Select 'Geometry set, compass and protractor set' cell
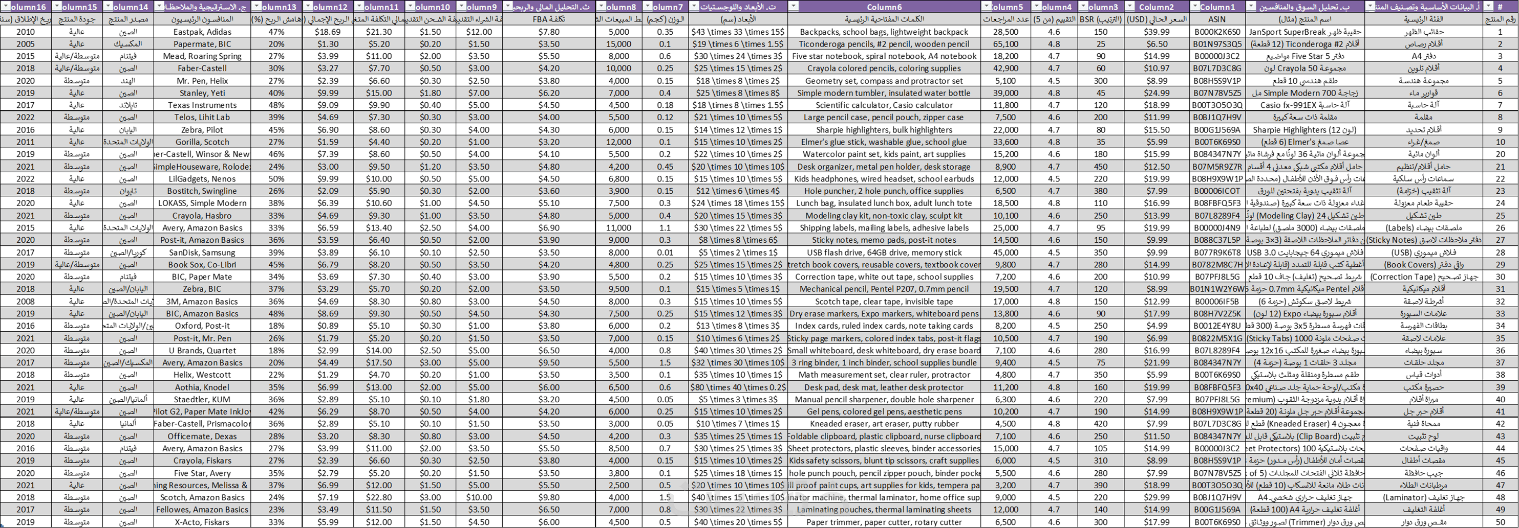The width and height of the screenshot is (1519, 528). 883,81
